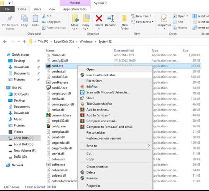
Task: Choose Add to "cmd.rar" entry
Action: 115,115
